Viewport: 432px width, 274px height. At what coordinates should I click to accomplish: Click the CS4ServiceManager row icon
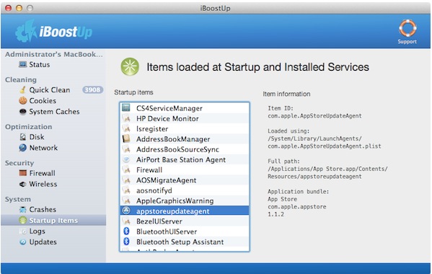click(x=126, y=107)
